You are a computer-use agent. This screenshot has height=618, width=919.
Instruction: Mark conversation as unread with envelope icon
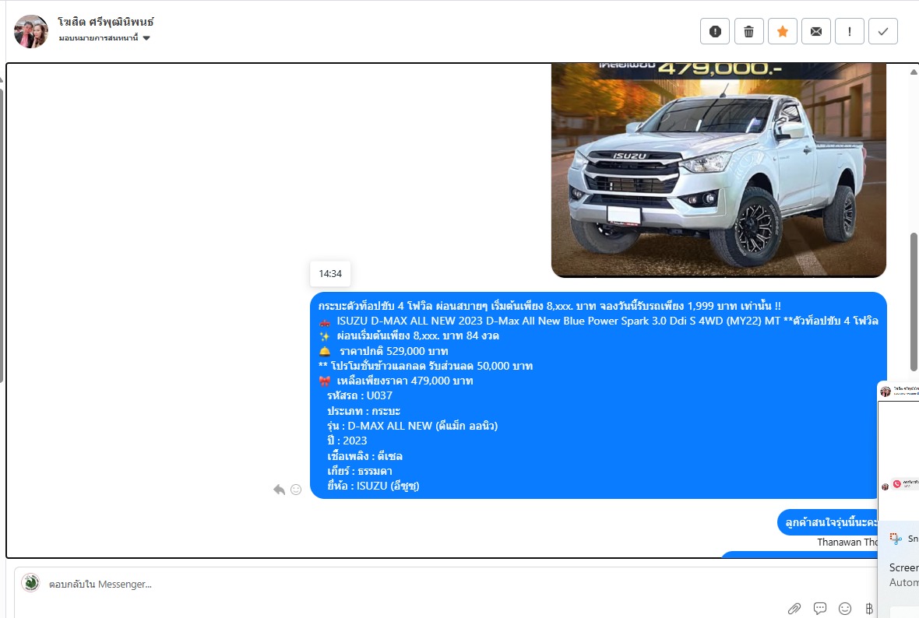pyautogui.click(x=816, y=32)
